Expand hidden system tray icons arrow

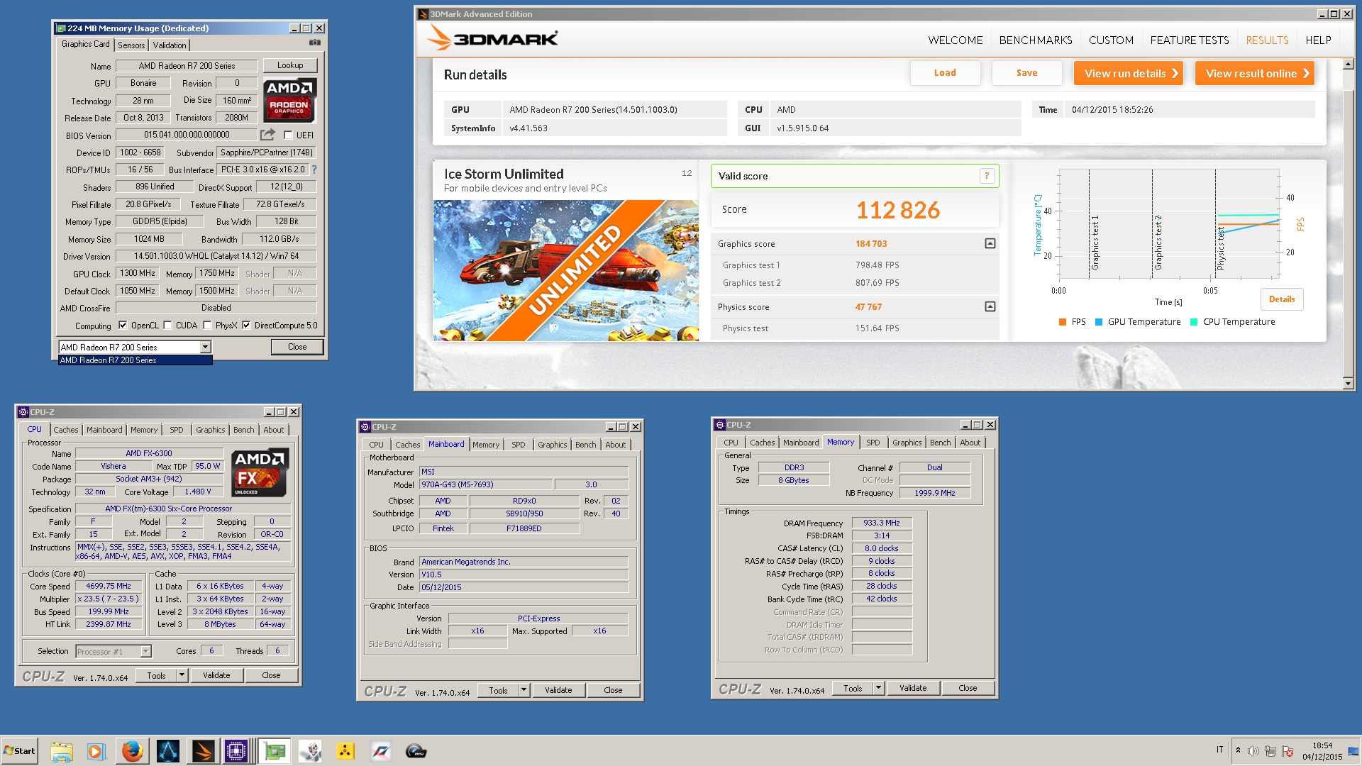1238,750
